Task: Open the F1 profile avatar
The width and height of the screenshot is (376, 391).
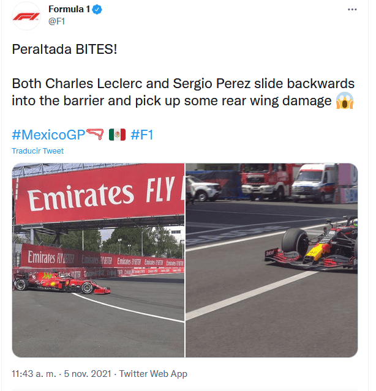Action: point(25,15)
